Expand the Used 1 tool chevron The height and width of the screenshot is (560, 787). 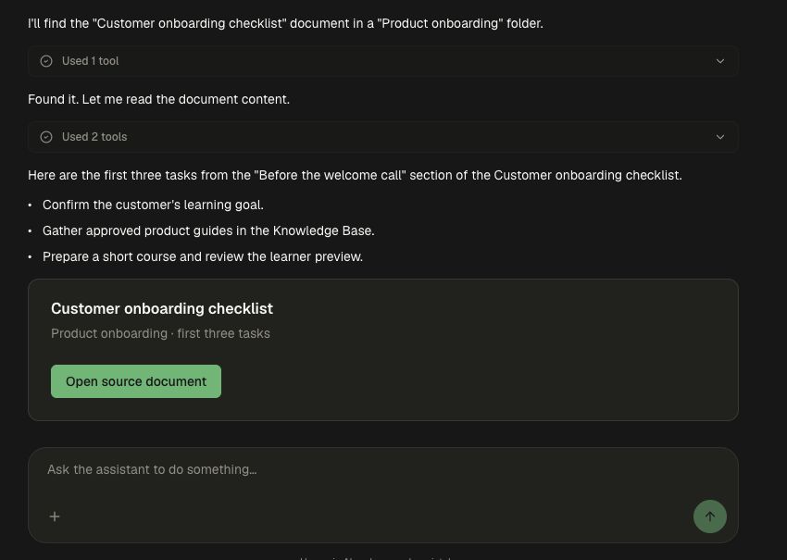[719, 61]
